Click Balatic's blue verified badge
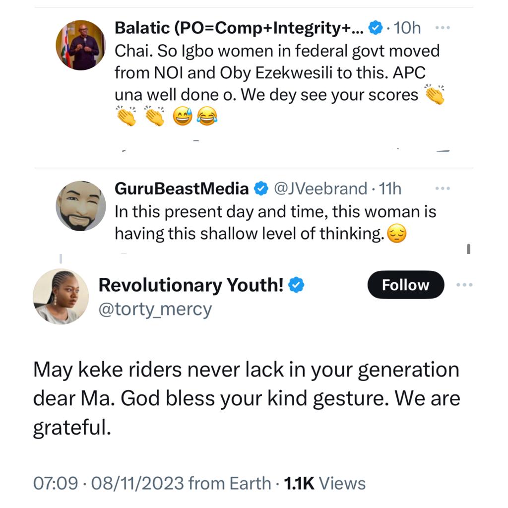Screen dimensions: 508x508 (376, 28)
